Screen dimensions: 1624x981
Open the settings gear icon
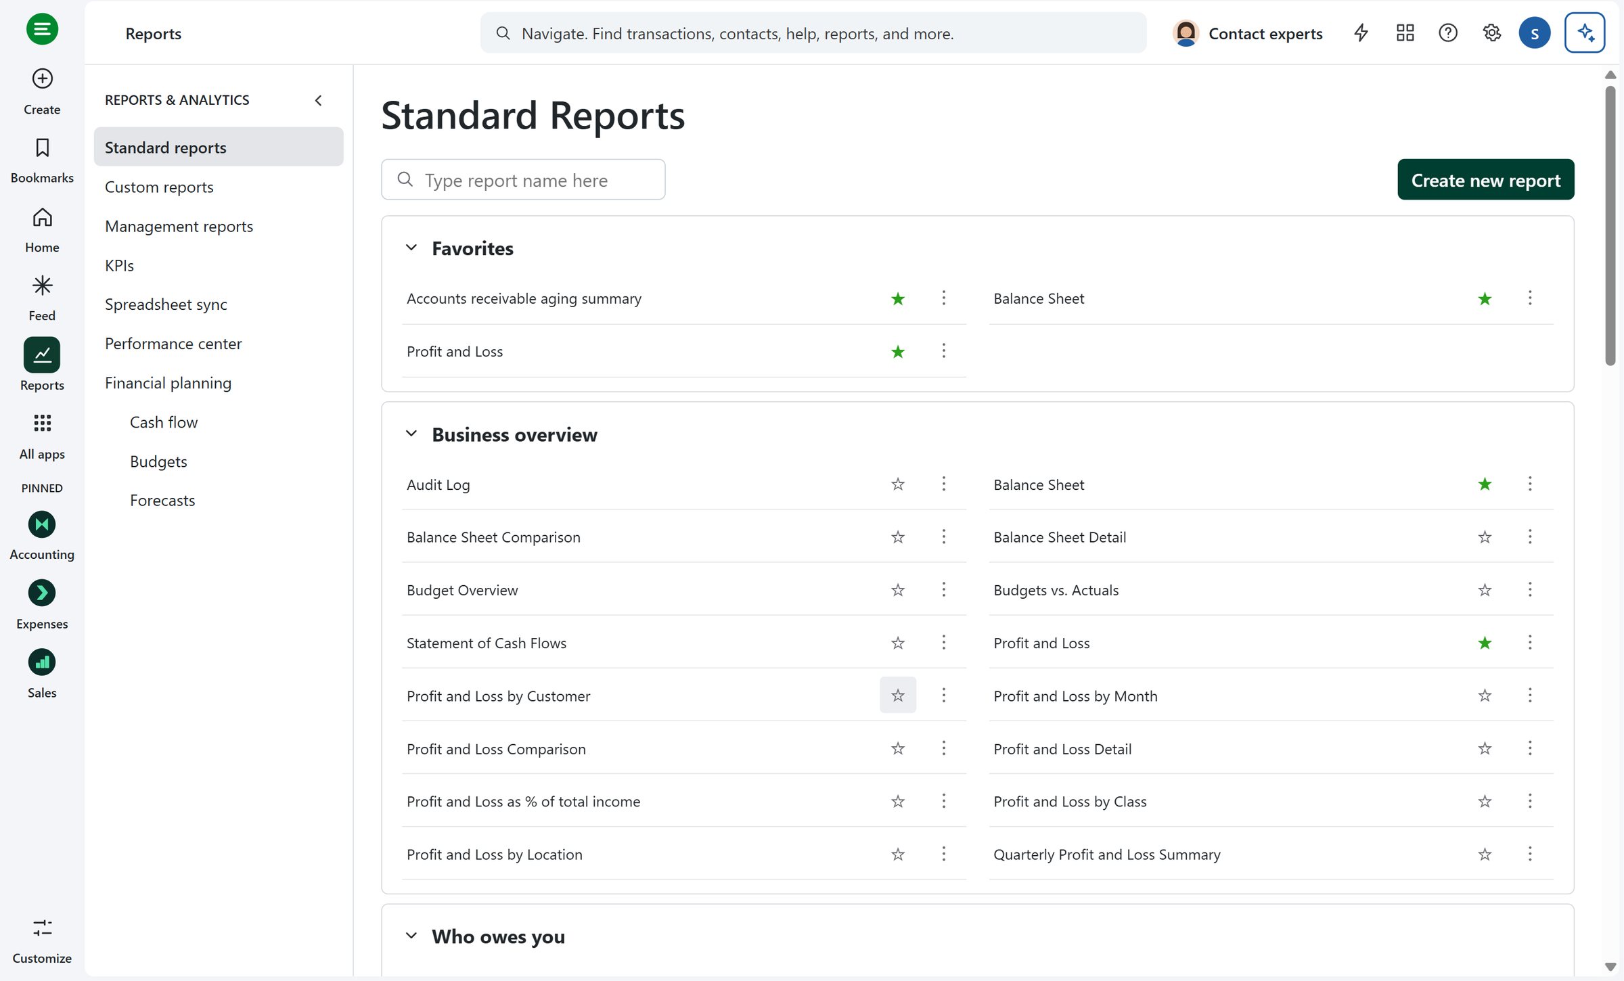coord(1492,32)
